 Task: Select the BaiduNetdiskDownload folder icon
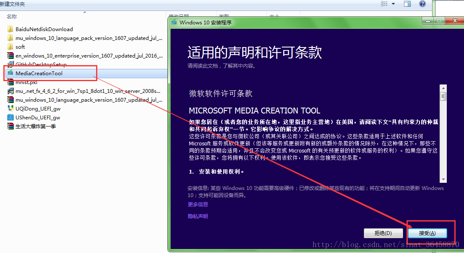coord(10,29)
